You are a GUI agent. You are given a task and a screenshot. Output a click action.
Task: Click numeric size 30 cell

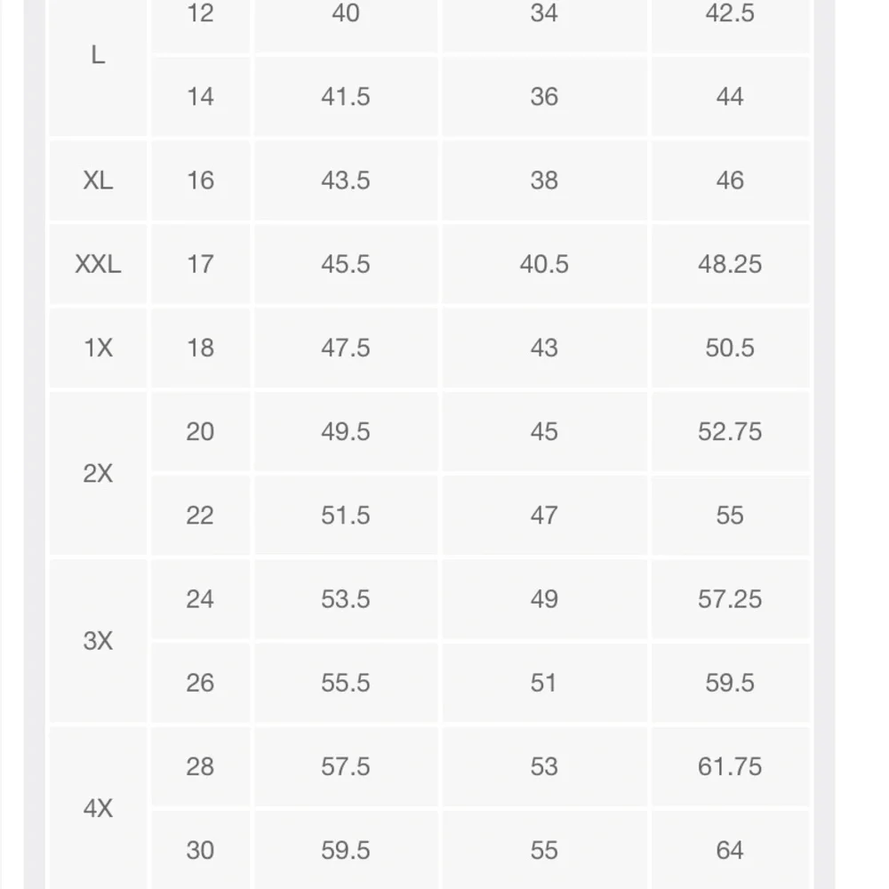point(200,850)
